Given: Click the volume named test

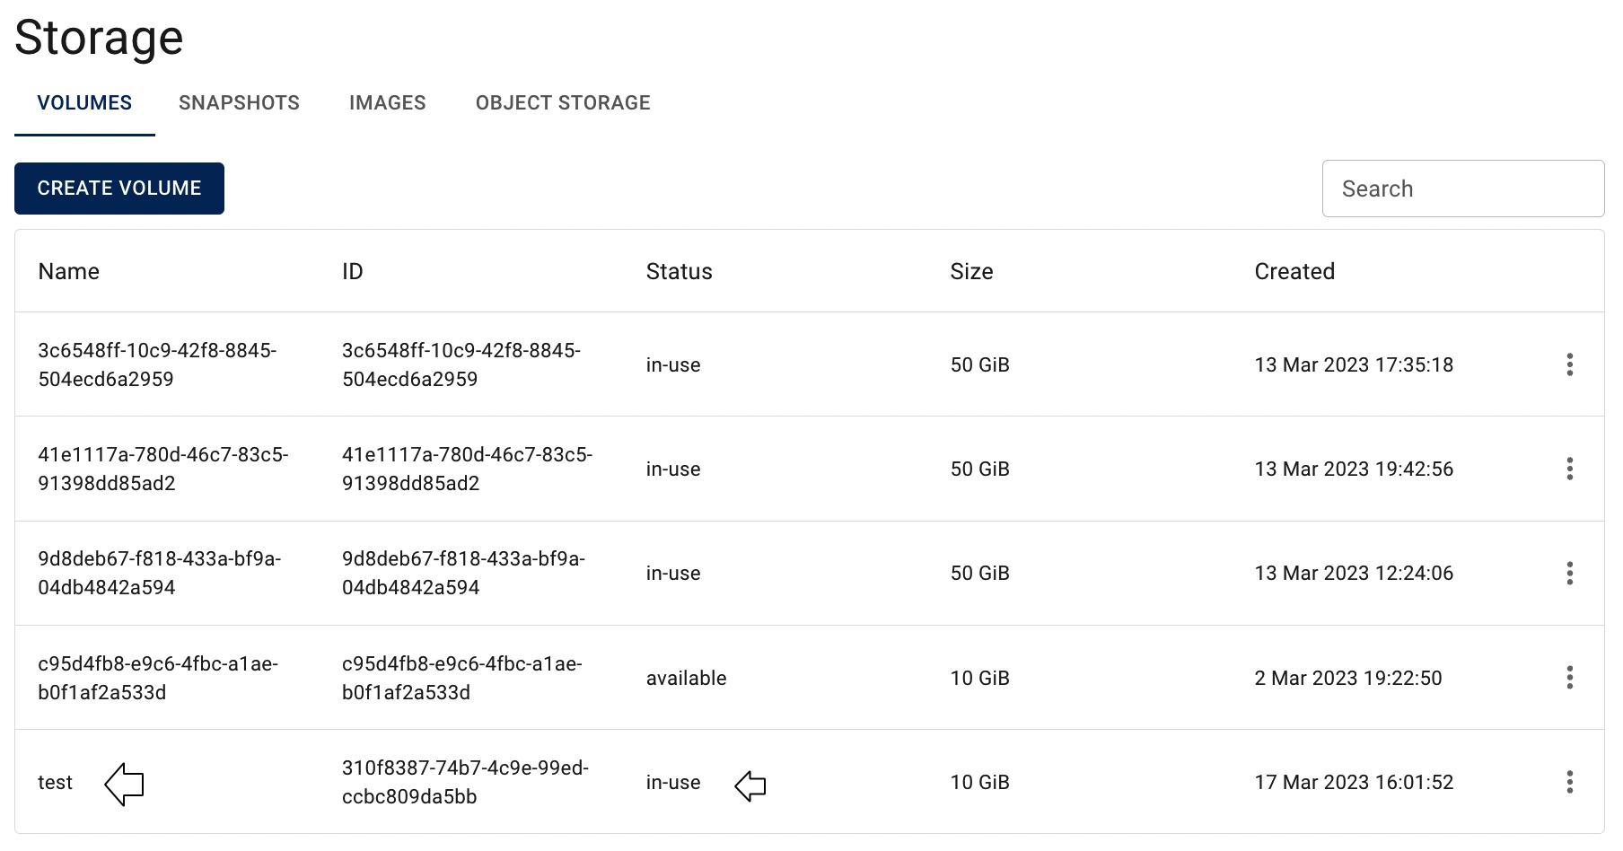Looking at the screenshot, I should tap(55, 783).
